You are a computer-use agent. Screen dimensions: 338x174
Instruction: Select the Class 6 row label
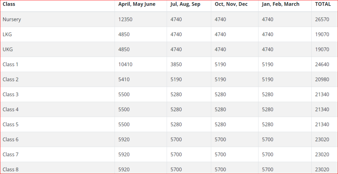10,139
